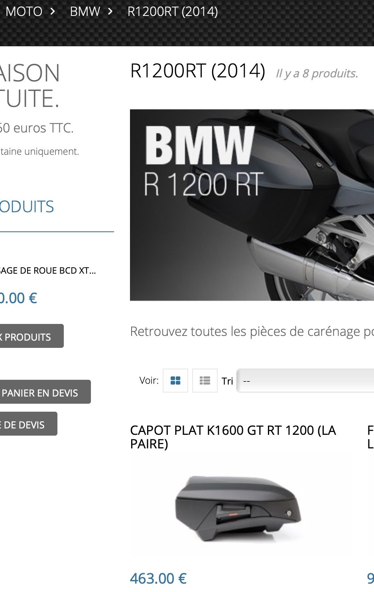Click the PRODUITS button in sidebar
The image size is (374, 592).
click(31, 336)
